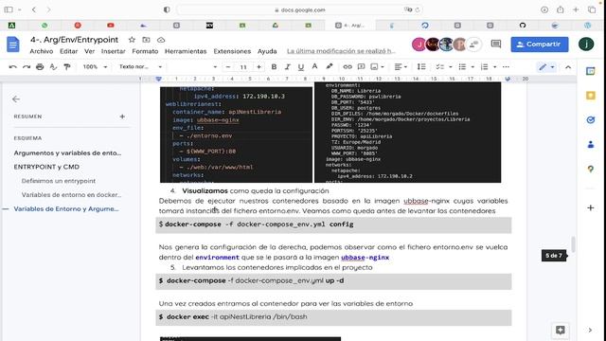606x341 pixels.
Task: Click the ubbase-nginx link in the text
Action: [365, 258]
